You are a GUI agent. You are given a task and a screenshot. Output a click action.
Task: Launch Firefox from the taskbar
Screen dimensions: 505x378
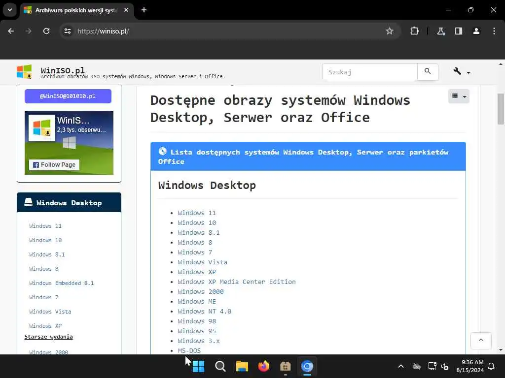(264, 366)
